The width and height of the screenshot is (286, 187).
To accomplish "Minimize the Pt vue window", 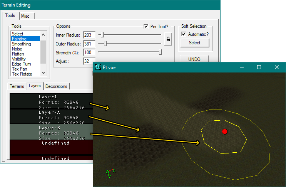I will click(x=241, y=67).
